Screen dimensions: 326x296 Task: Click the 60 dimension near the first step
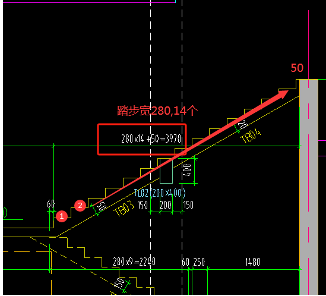point(51,204)
